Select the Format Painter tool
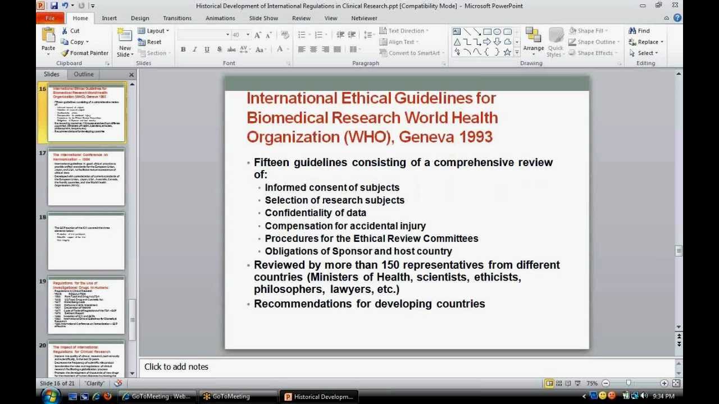719x404 pixels. (x=85, y=53)
